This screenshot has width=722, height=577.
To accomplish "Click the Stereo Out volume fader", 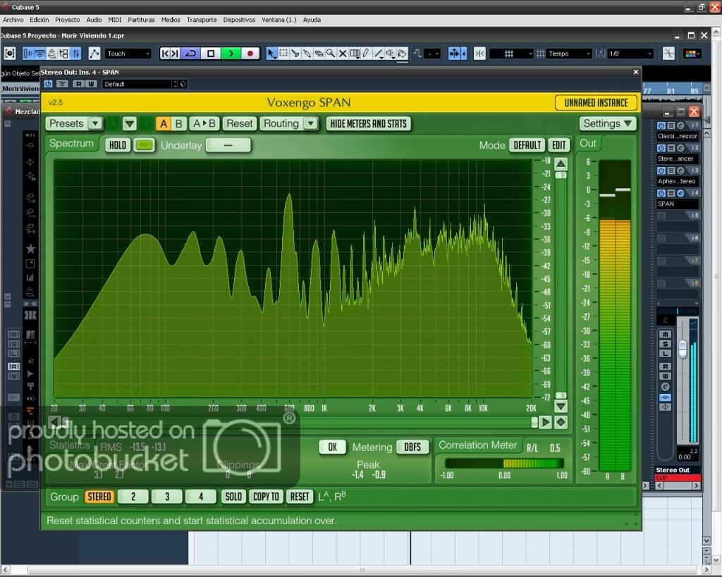I will point(682,349).
